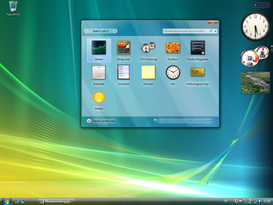Pick the Feedschlagzeilen gadget
The image size is (273, 205).
(x=198, y=50)
